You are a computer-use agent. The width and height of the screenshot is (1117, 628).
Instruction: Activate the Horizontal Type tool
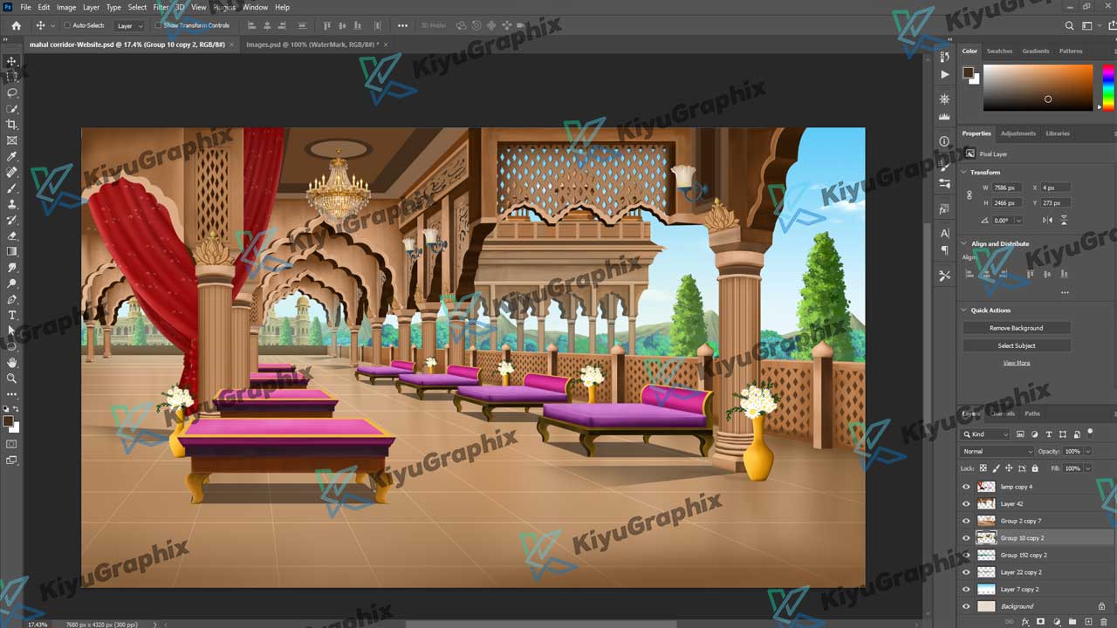[x=12, y=315]
